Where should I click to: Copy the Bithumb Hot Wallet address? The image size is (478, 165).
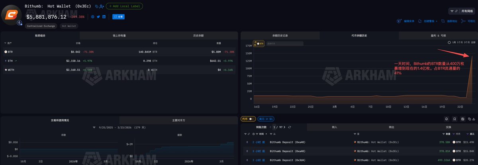point(97,6)
